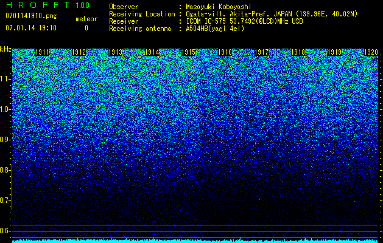Select the version number 1.0.0
Image resolution: width=383 pixels, height=243 pixels.
pos(83,5)
